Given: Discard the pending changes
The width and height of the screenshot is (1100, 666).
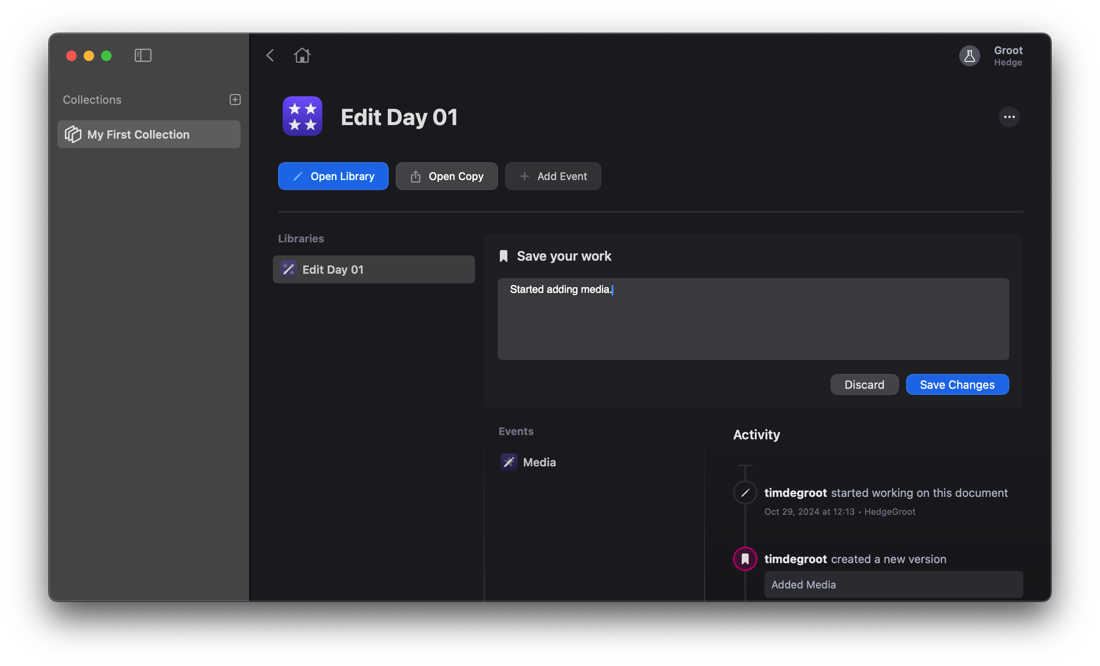Looking at the screenshot, I should tap(864, 385).
